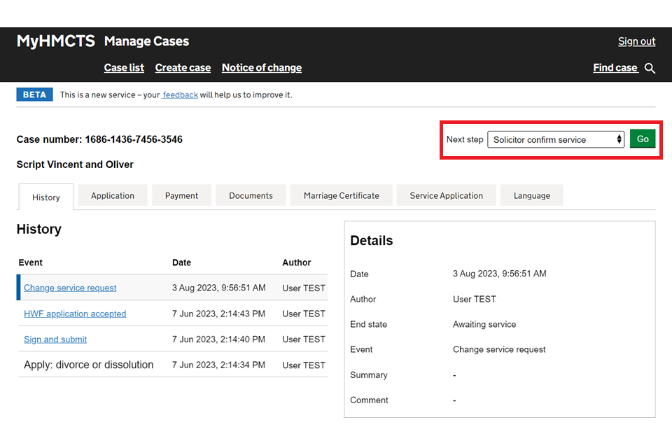Open the Next step dropdown

click(x=555, y=139)
